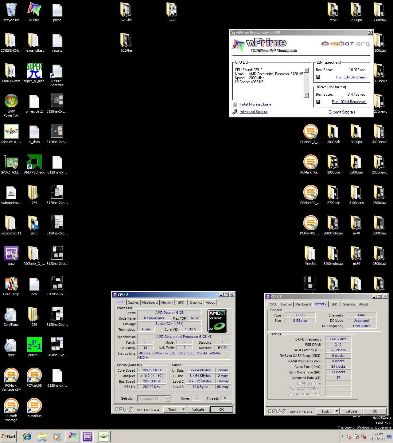Open the hexus_pifast folder
The height and width of the screenshot is (443, 393).
point(34,42)
